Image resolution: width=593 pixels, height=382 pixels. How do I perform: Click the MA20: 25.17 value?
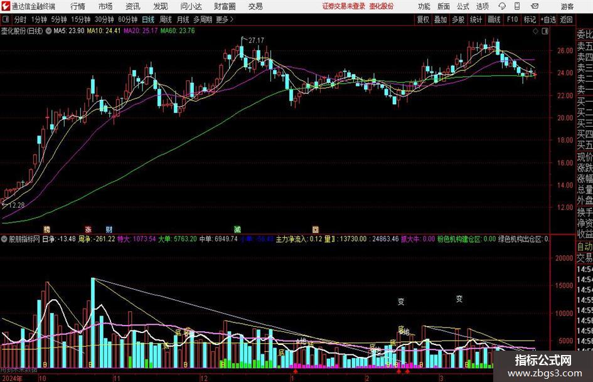141,31
